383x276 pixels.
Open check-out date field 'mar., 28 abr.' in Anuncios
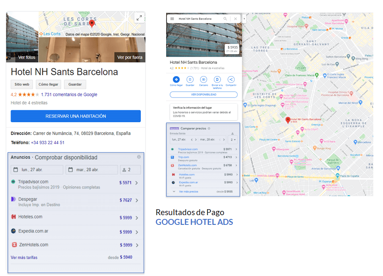pyautogui.click(x=92, y=169)
